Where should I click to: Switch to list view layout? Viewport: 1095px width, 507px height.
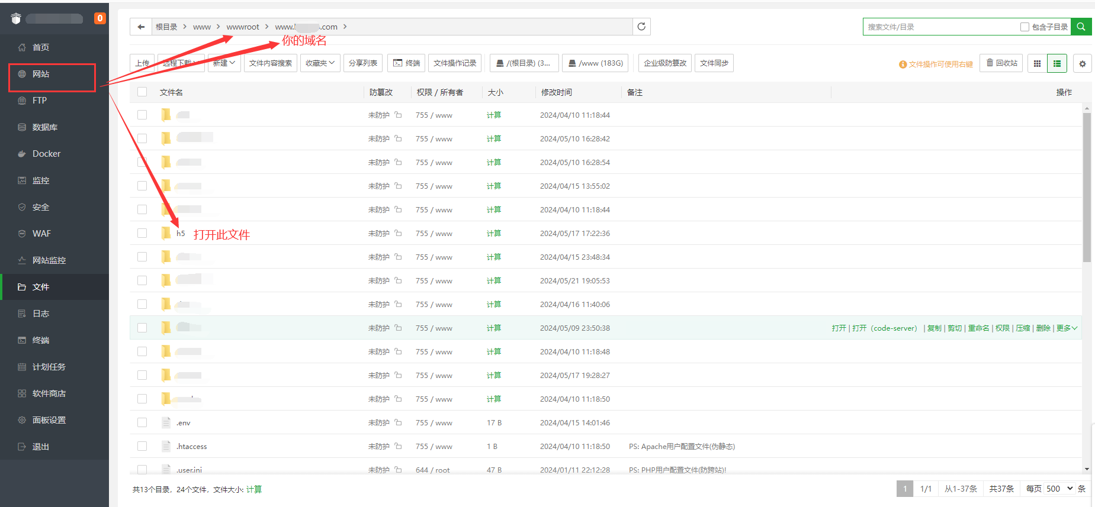point(1057,63)
